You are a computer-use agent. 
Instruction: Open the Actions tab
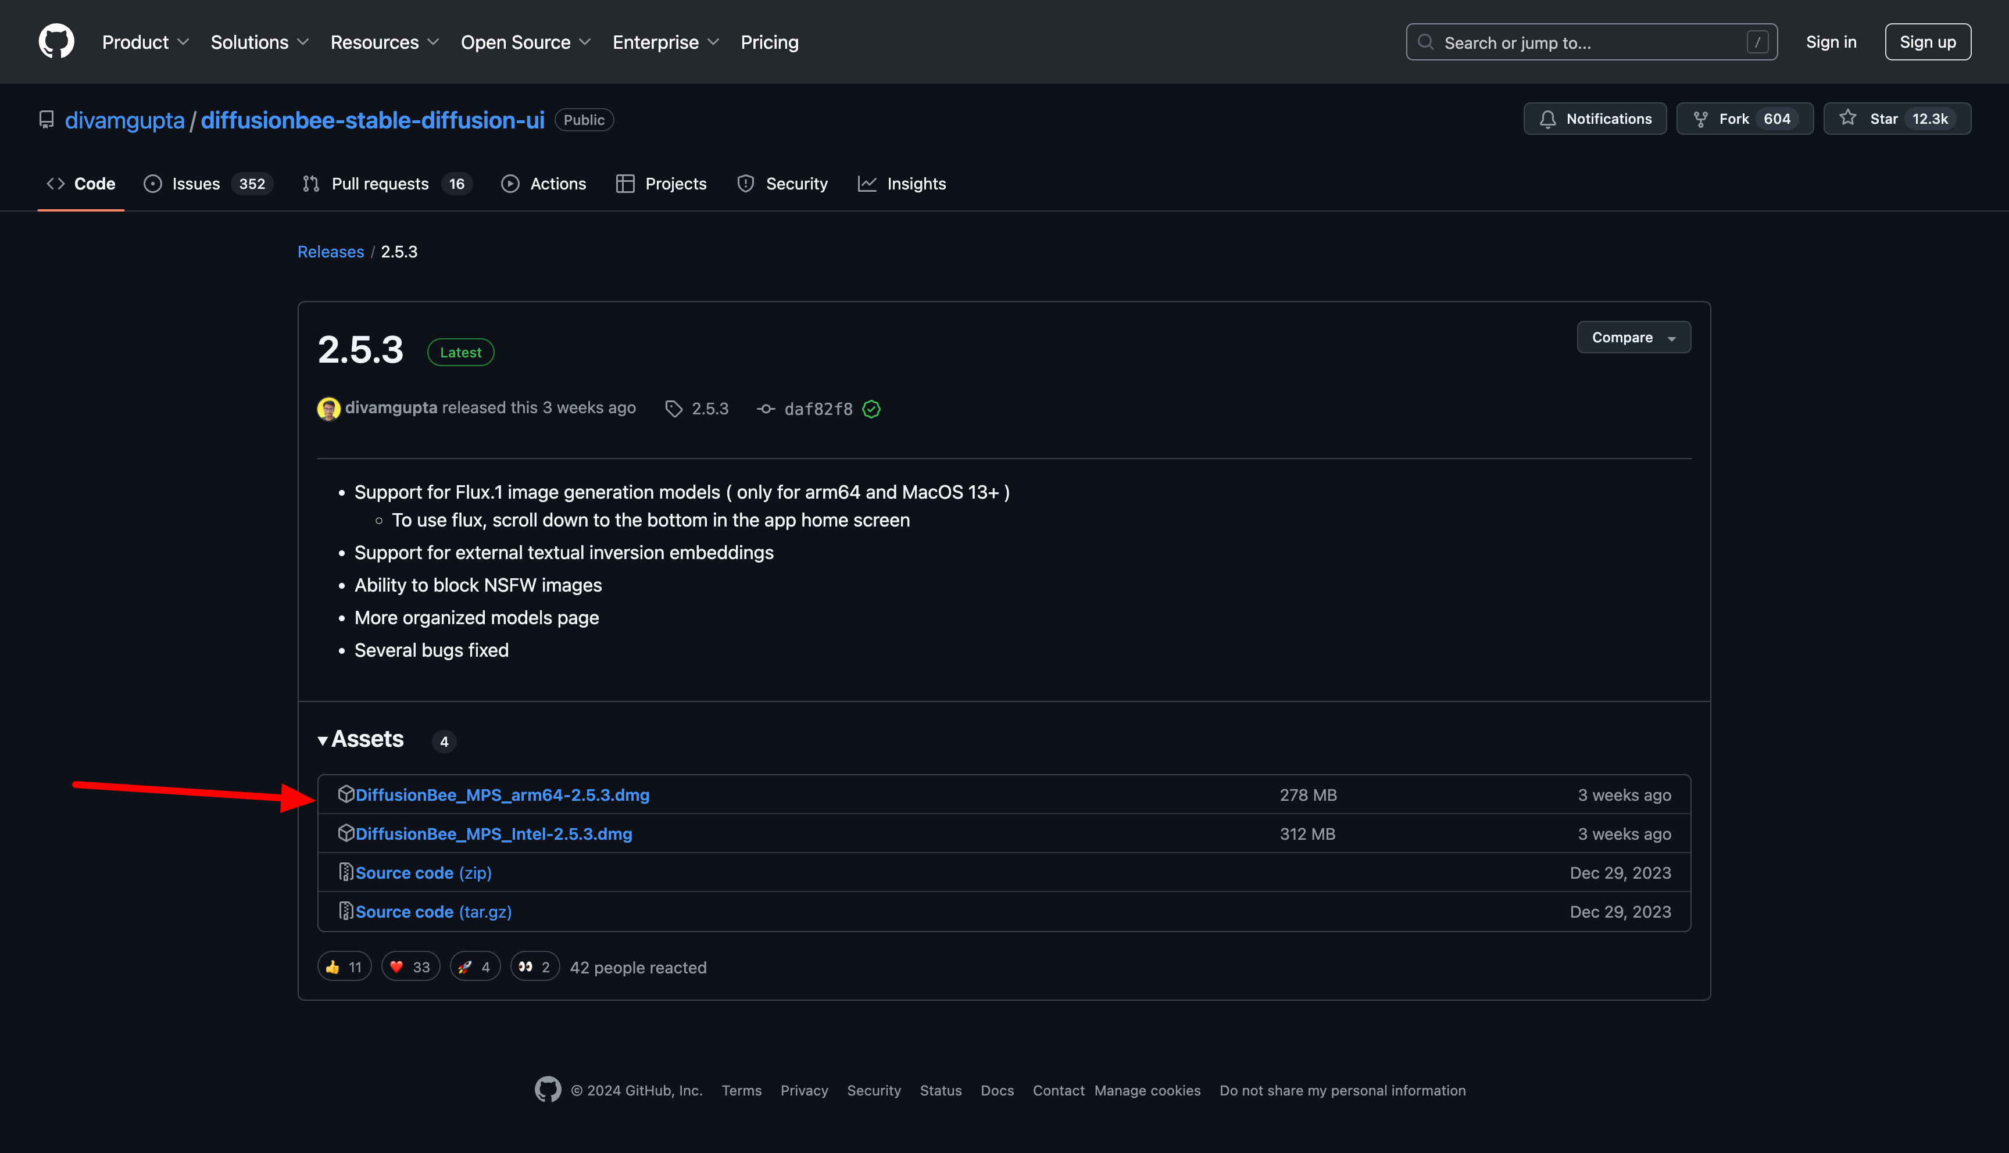pos(544,184)
